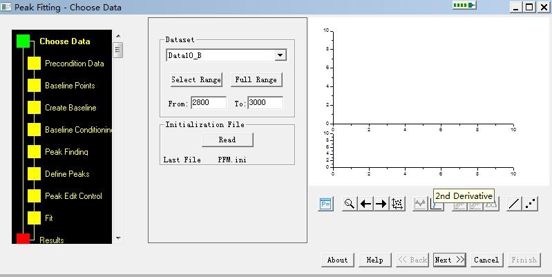Go to the Baseline Points step

pyautogui.click(x=70, y=86)
